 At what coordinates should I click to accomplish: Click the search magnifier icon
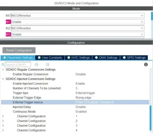pos(3,65)
